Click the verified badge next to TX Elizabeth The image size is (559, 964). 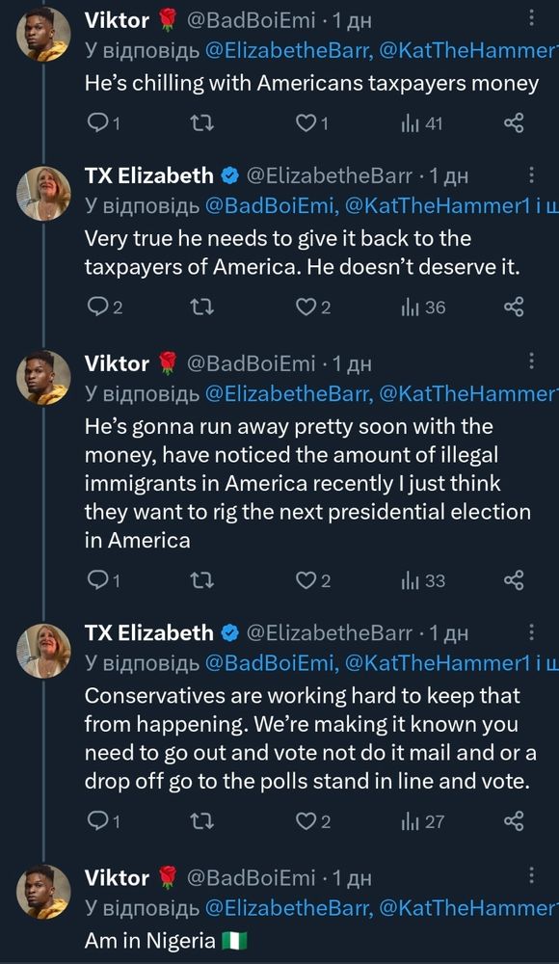pyautogui.click(x=229, y=176)
